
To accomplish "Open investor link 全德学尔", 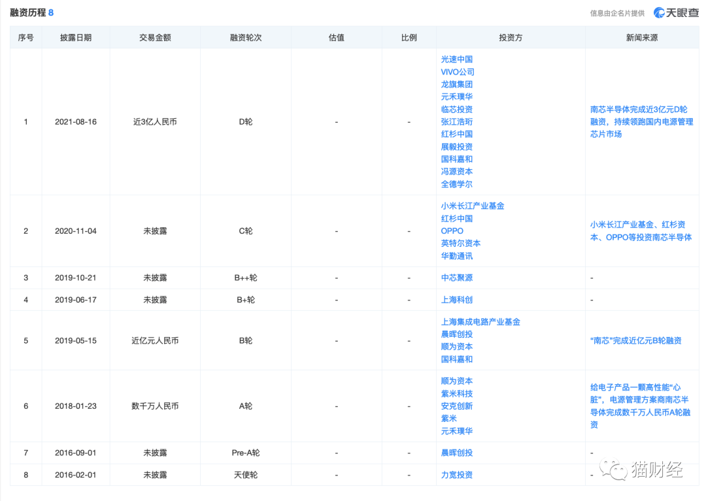I will pyautogui.click(x=456, y=184).
